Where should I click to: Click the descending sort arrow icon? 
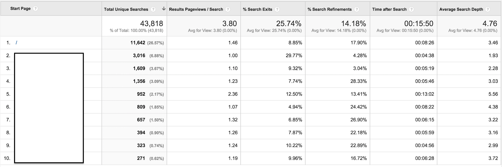pos(163,9)
